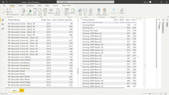This screenshot has width=169, height=95.
Task: Click the zoom slider handle in status bar
Action: tap(150, 94)
